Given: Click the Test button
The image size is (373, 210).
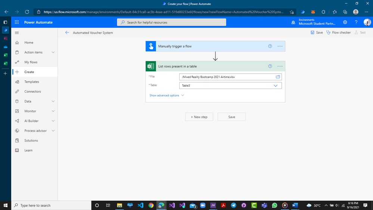Looking at the screenshot, I should [x=360, y=33].
